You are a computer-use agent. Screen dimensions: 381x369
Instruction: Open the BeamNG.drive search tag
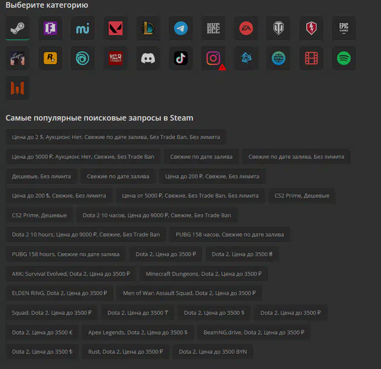click(x=254, y=333)
